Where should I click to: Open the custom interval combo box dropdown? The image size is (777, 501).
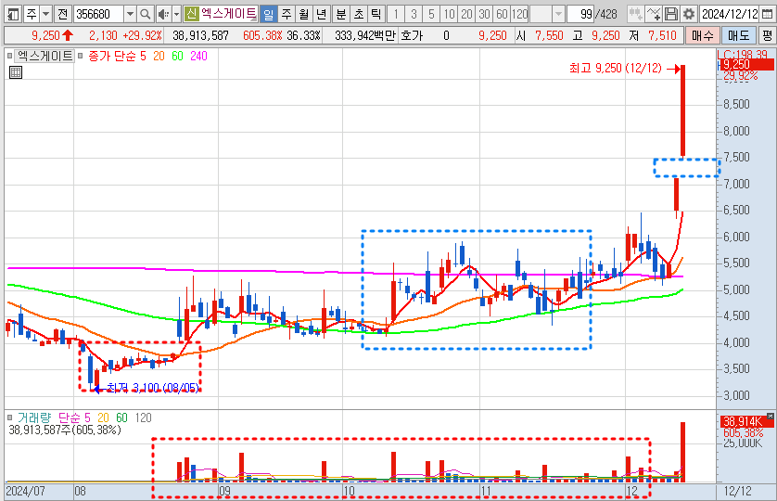[x=558, y=14]
